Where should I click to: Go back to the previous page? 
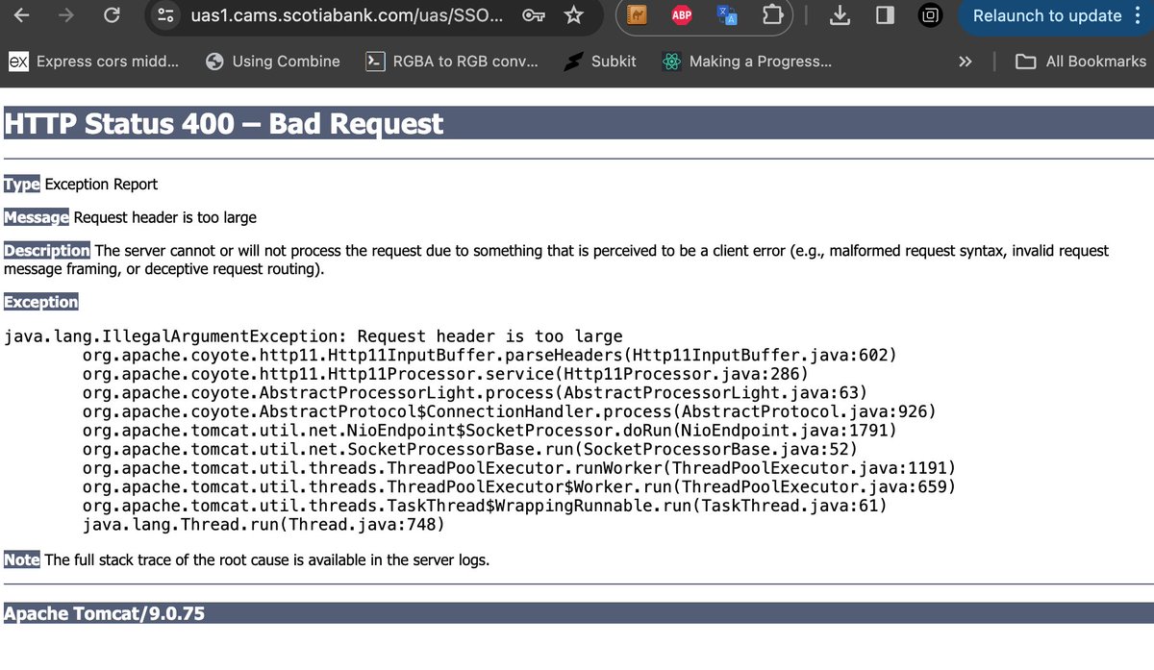20,14
